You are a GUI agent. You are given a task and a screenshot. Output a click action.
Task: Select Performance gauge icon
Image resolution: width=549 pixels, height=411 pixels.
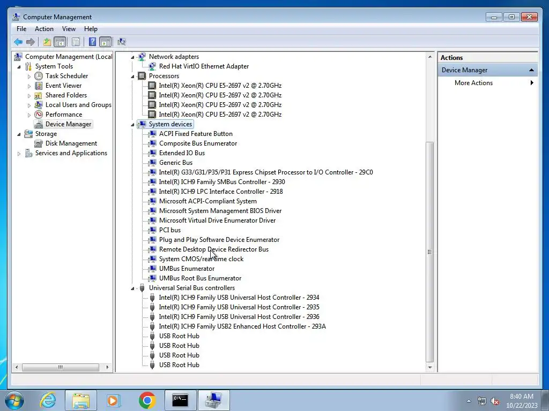click(39, 115)
